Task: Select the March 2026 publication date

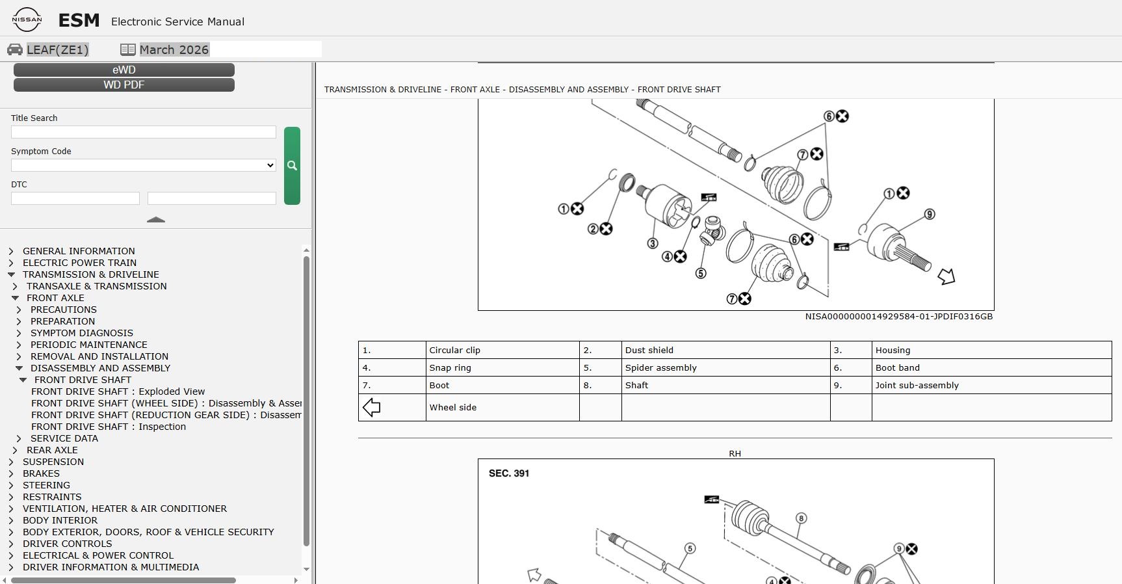Action: [x=174, y=49]
